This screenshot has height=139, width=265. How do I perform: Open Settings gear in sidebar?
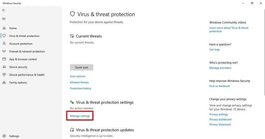(4, 136)
